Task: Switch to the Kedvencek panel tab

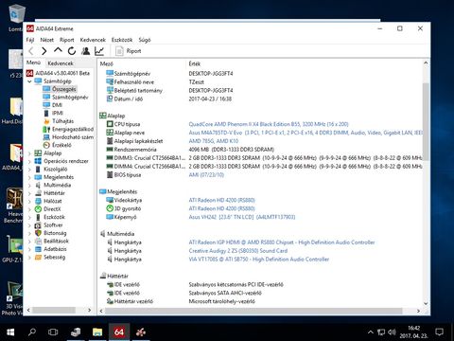Action: 61,63
